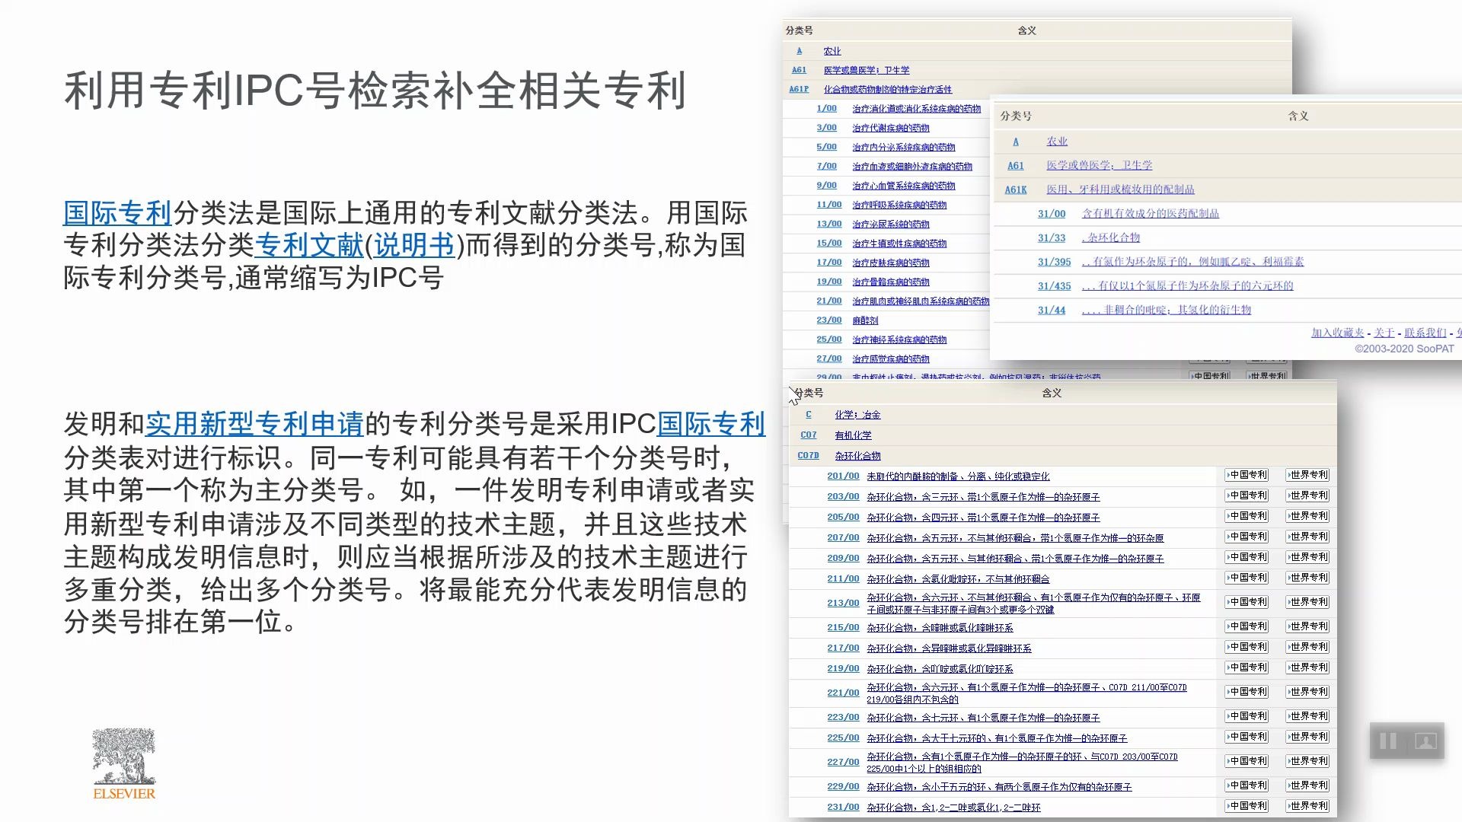Viewport: 1462px width, 822px height.
Task: Open 医用、牙科用或梳妆用的配制品 link
Action: coord(1120,190)
